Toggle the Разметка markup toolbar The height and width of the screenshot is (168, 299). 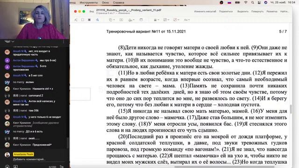coord(272,11)
